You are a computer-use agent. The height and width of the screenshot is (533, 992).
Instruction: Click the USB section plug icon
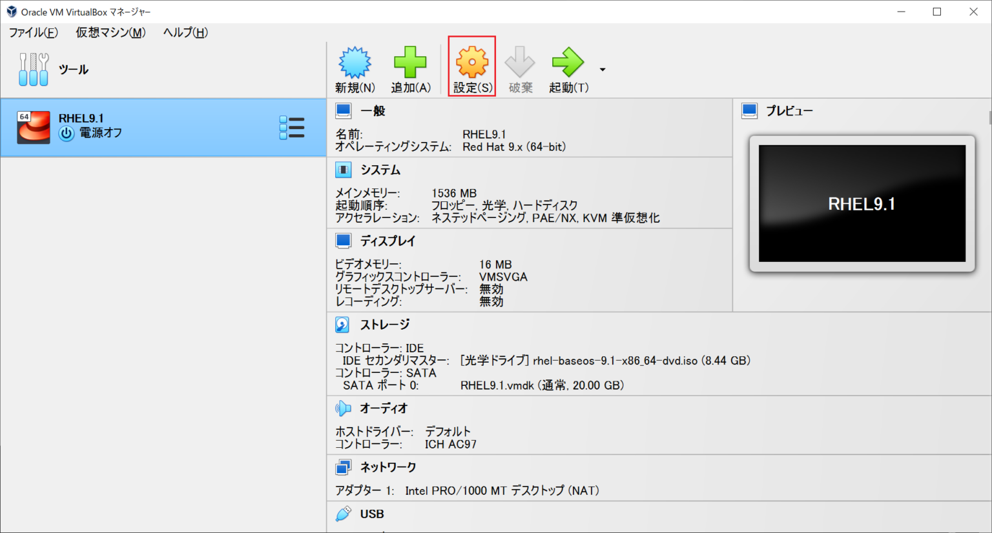343,513
